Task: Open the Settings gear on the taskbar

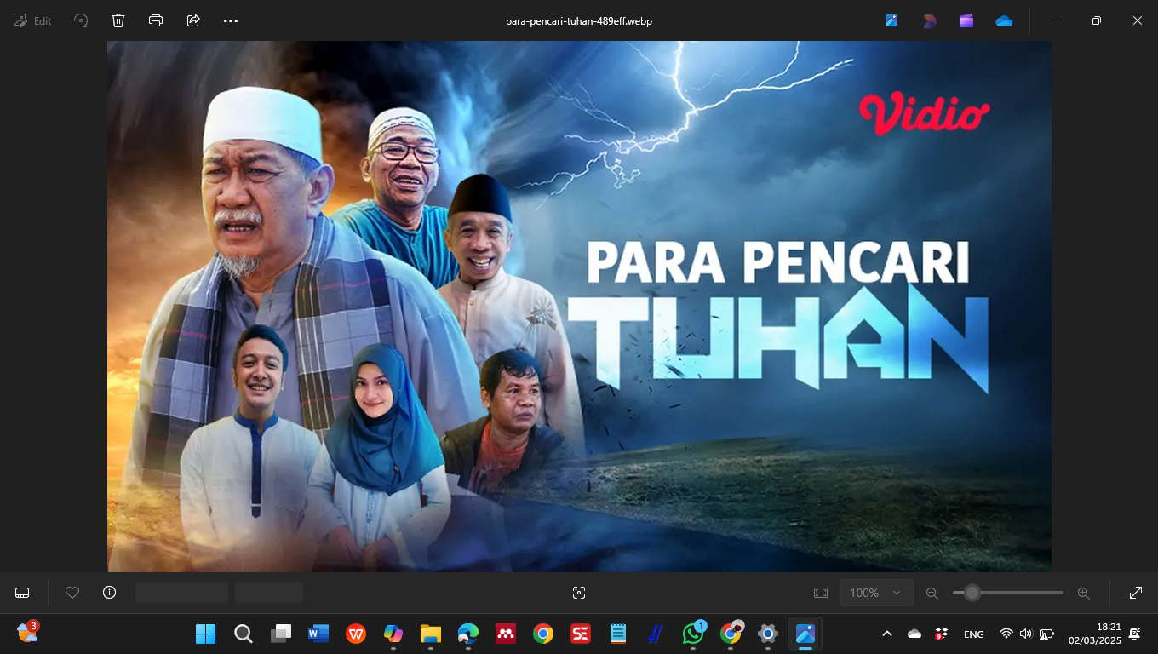Action: click(767, 634)
